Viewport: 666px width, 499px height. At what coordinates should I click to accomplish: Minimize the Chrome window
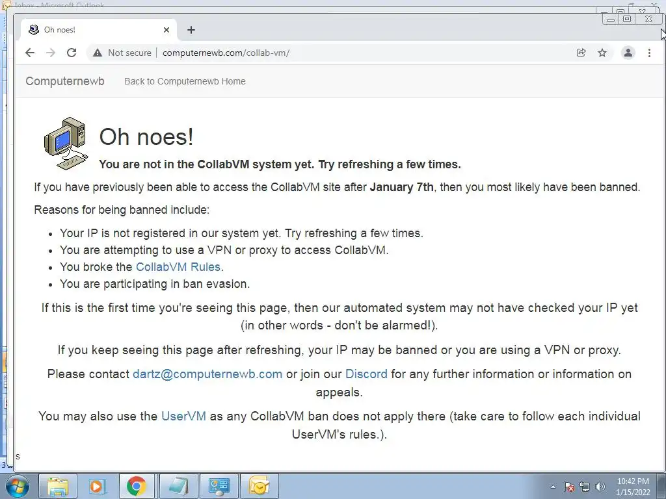pos(611,19)
